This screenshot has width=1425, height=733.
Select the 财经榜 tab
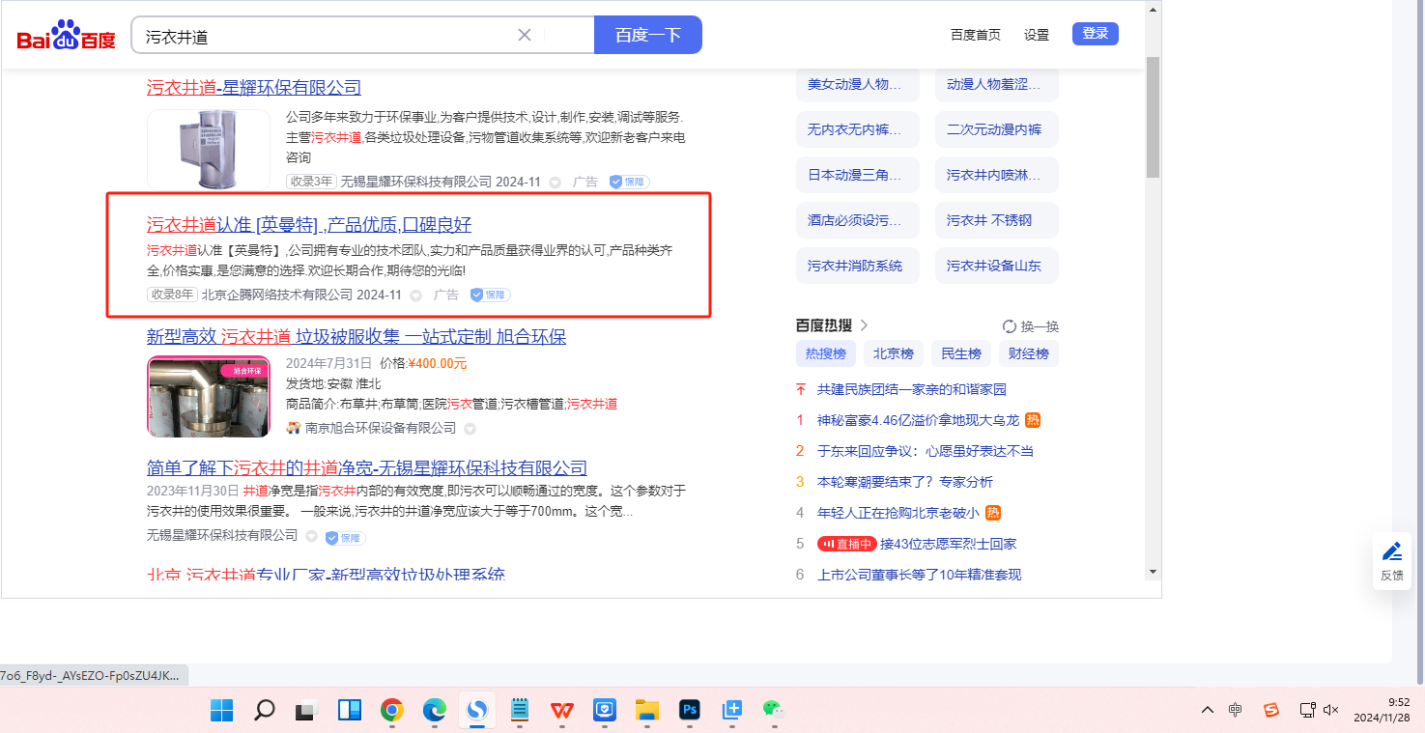pyautogui.click(x=1028, y=353)
